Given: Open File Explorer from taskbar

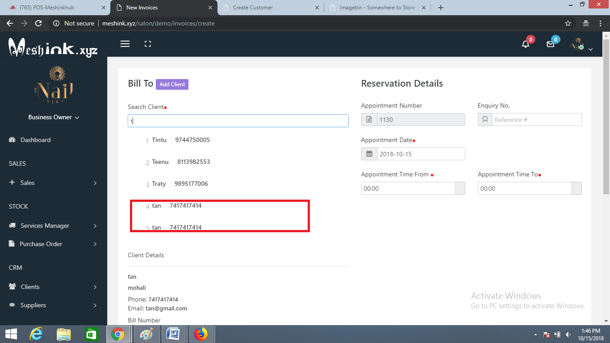Looking at the screenshot, I should (x=64, y=334).
